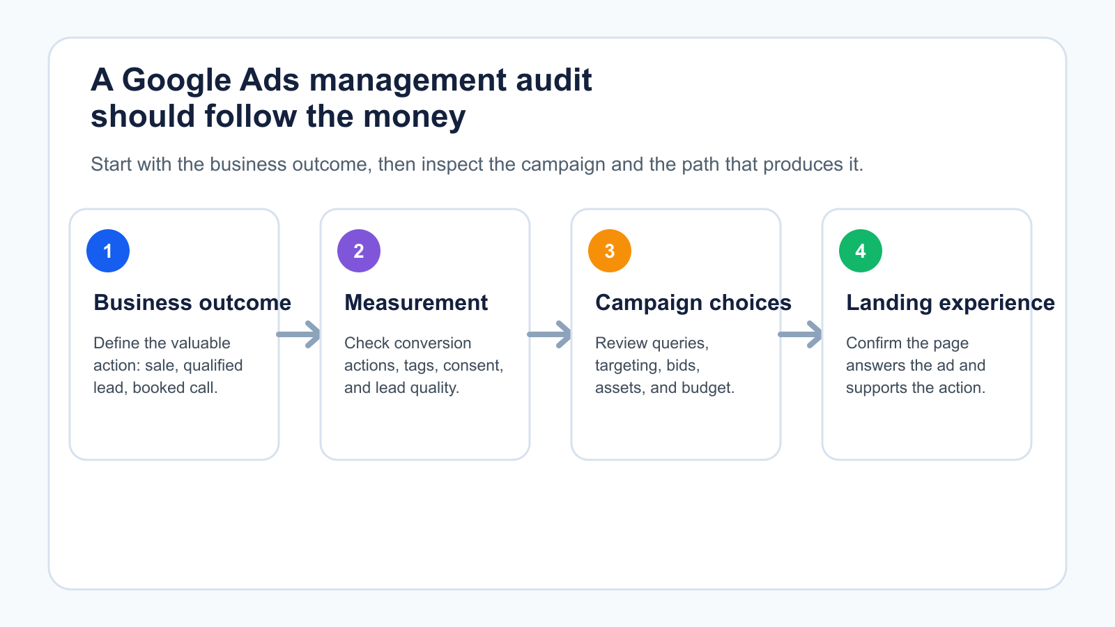Image resolution: width=1115 pixels, height=627 pixels.
Task: Click the subtitle starting 'Start with the business outcome'
Action: (x=477, y=164)
